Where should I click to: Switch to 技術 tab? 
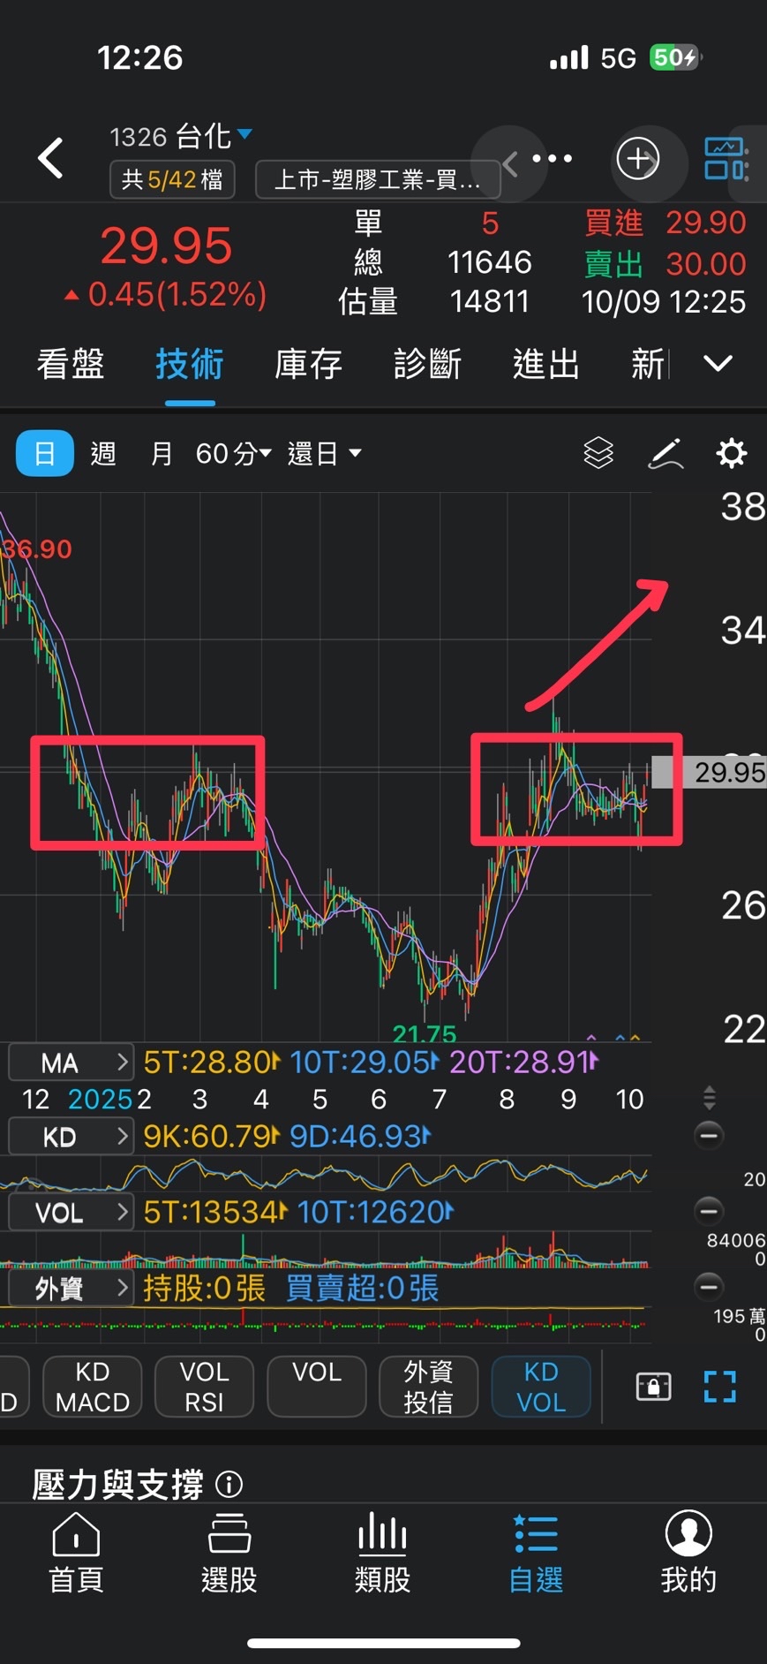tap(190, 364)
